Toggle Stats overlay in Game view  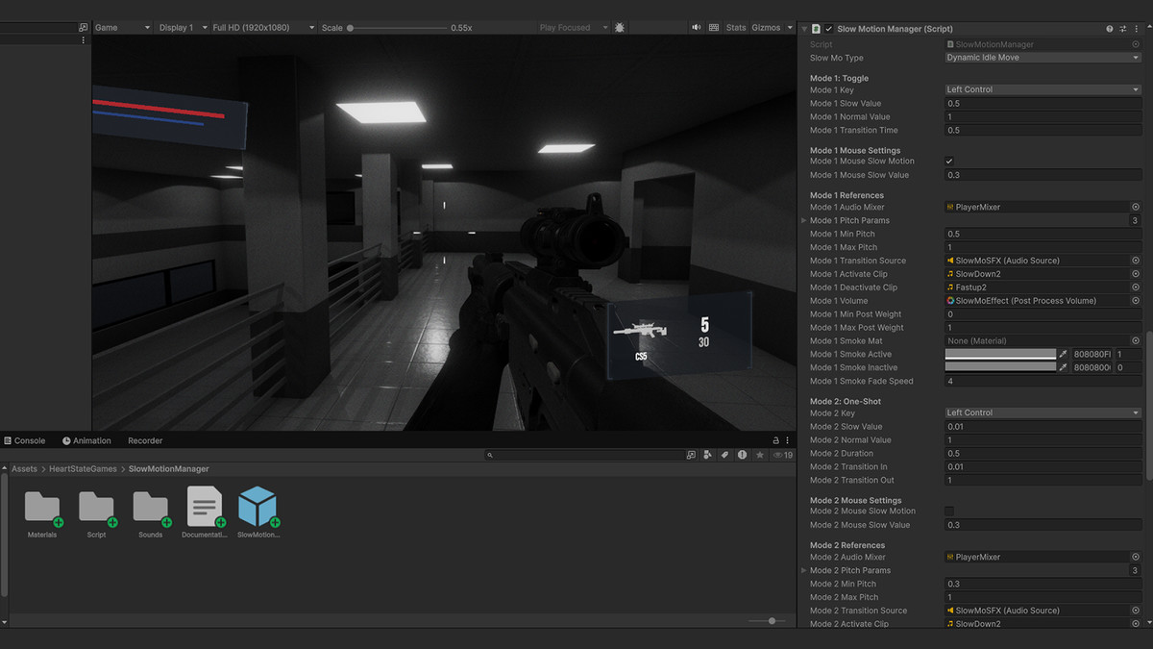(x=736, y=28)
